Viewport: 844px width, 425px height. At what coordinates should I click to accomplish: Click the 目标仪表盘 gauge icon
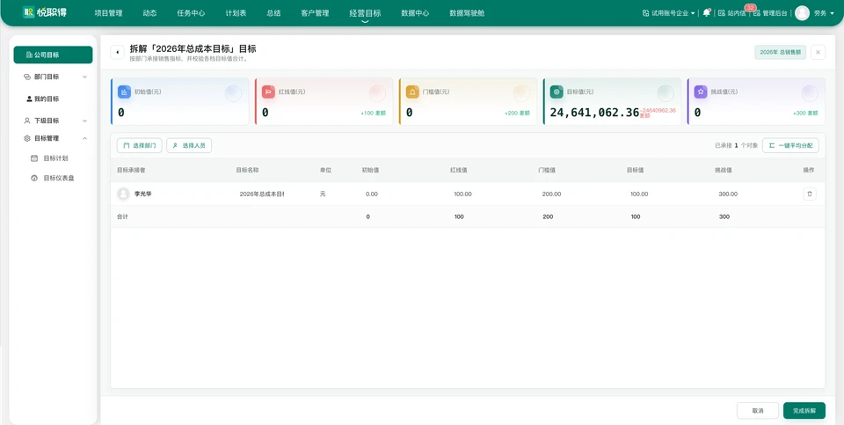click(34, 178)
